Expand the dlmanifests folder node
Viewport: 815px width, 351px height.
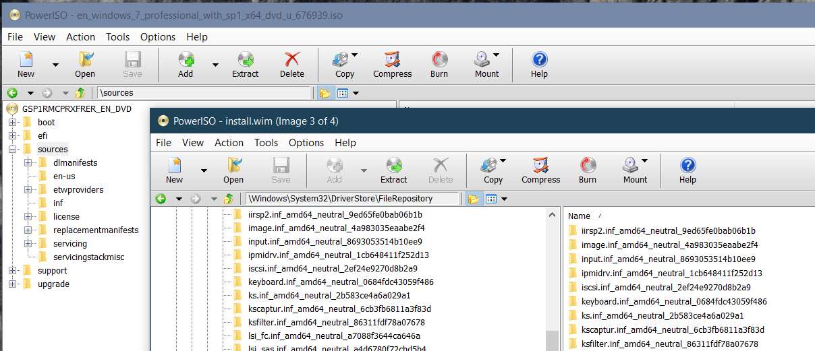click(x=28, y=163)
